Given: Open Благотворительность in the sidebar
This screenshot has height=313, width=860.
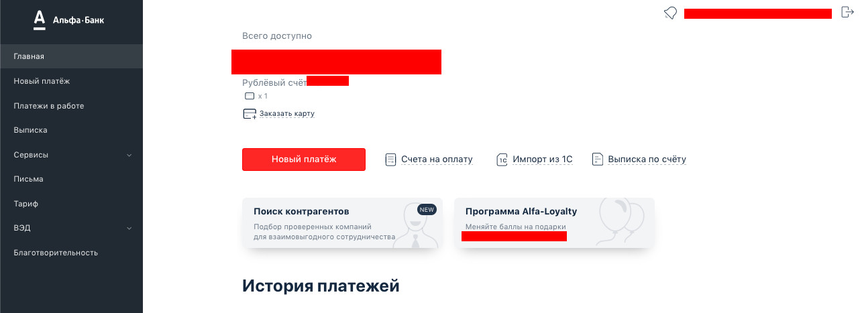Looking at the screenshot, I should 56,253.
